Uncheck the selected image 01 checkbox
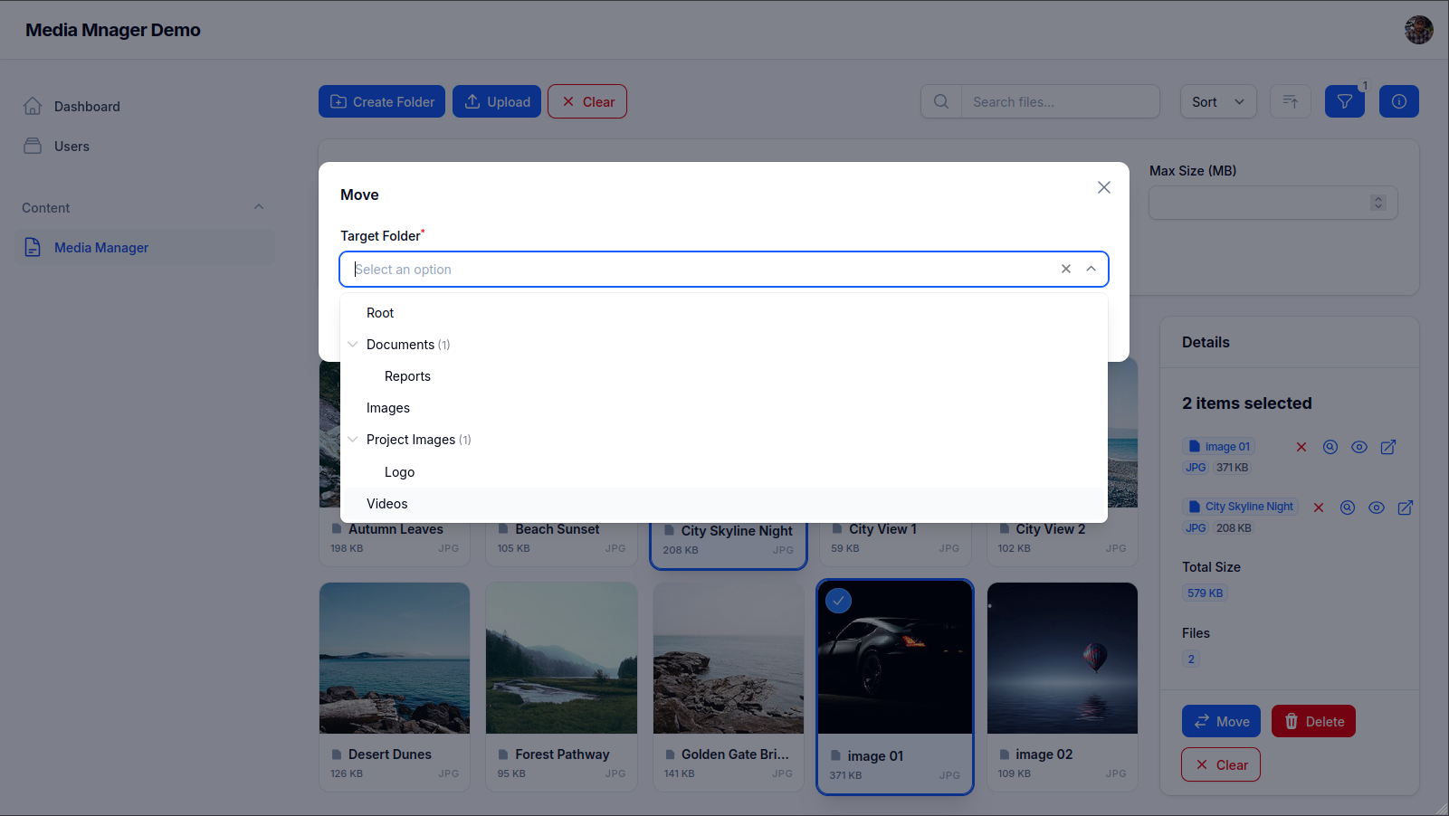1449x816 pixels. coord(838,601)
